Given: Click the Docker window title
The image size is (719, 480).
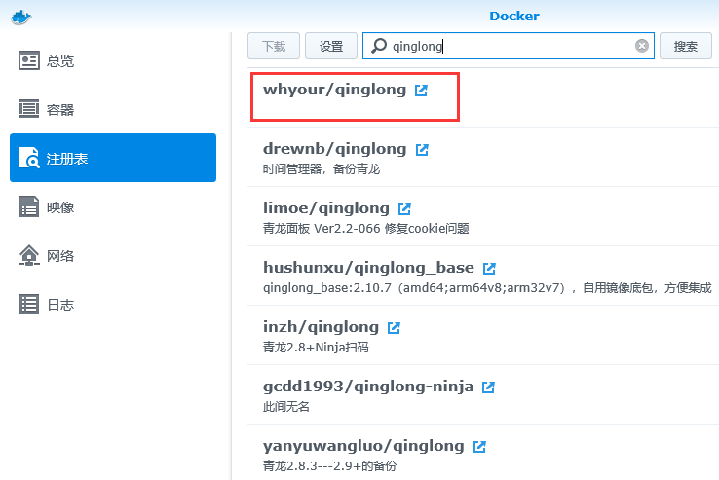Looking at the screenshot, I should (x=514, y=16).
